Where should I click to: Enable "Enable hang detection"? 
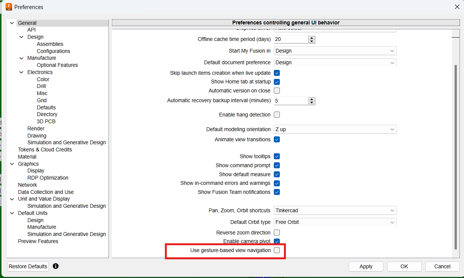[277, 114]
